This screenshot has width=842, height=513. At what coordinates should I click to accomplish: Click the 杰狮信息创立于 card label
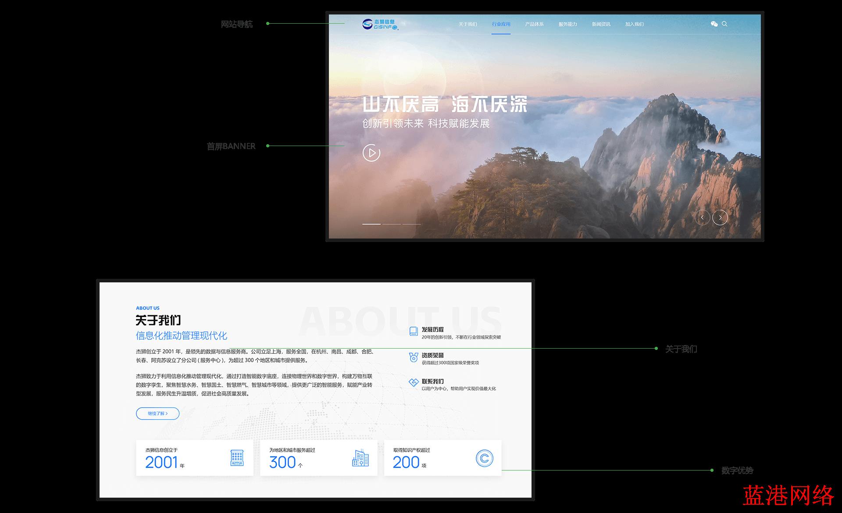[x=161, y=450]
